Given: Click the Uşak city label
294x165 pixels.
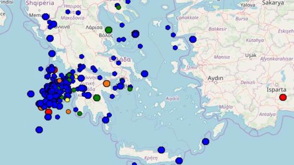Looking at the screenshot, I should (x=251, y=55).
